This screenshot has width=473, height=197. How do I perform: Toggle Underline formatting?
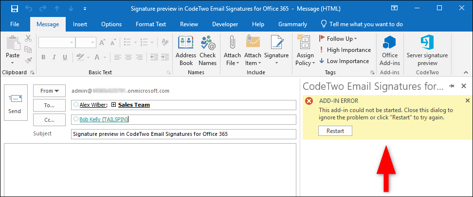65,57
